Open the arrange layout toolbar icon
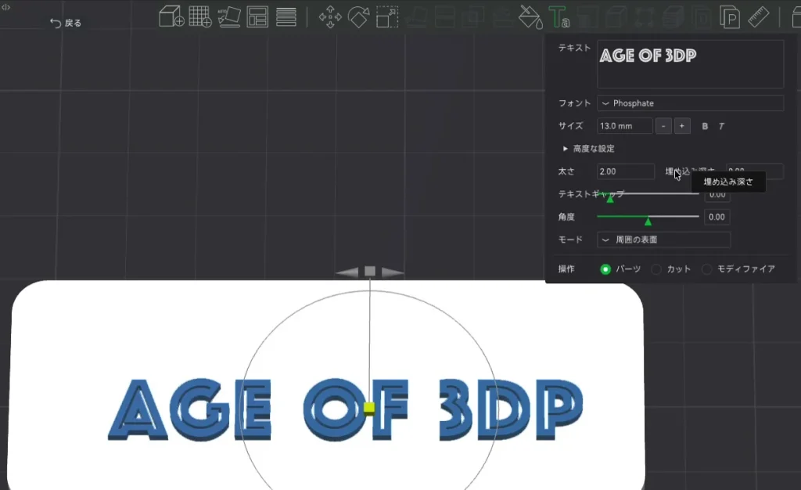Image resolution: width=801 pixels, height=490 pixels. click(x=257, y=16)
